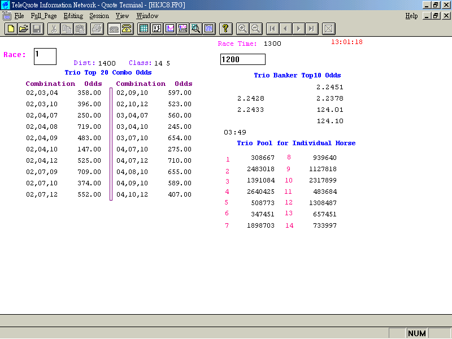
Task: Click the previous page arrow icon
Action: point(286,29)
